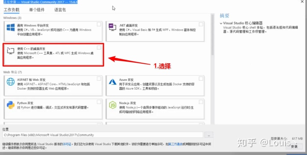Click the ASP.NET and Web development globe icon
The height and width of the screenshot is (155, 307).
point(11,82)
